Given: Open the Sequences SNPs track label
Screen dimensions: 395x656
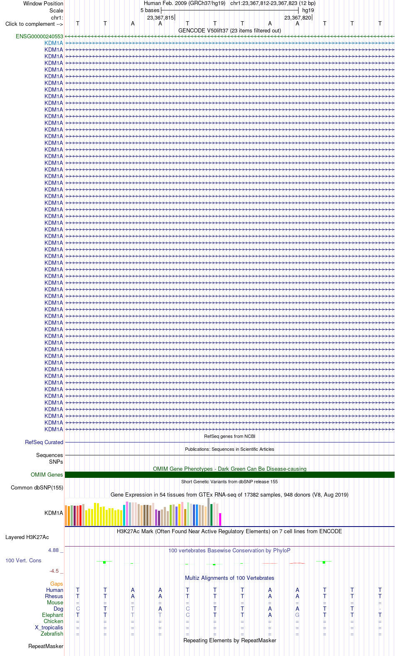Looking at the screenshot, I should pyautogui.click(x=49, y=458).
